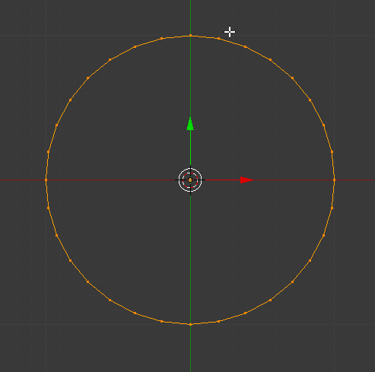Click the white manipulator circle at the origin
This screenshot has width=375, height=372.
pos(190,180)
